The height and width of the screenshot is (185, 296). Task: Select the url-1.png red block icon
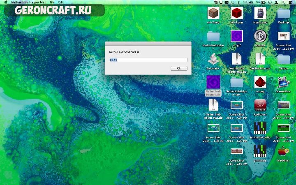click(237, 13)
